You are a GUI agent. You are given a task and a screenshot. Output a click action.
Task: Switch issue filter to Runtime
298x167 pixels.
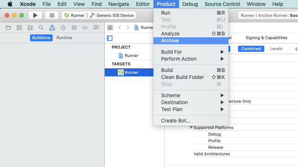[x=64, y=38]
